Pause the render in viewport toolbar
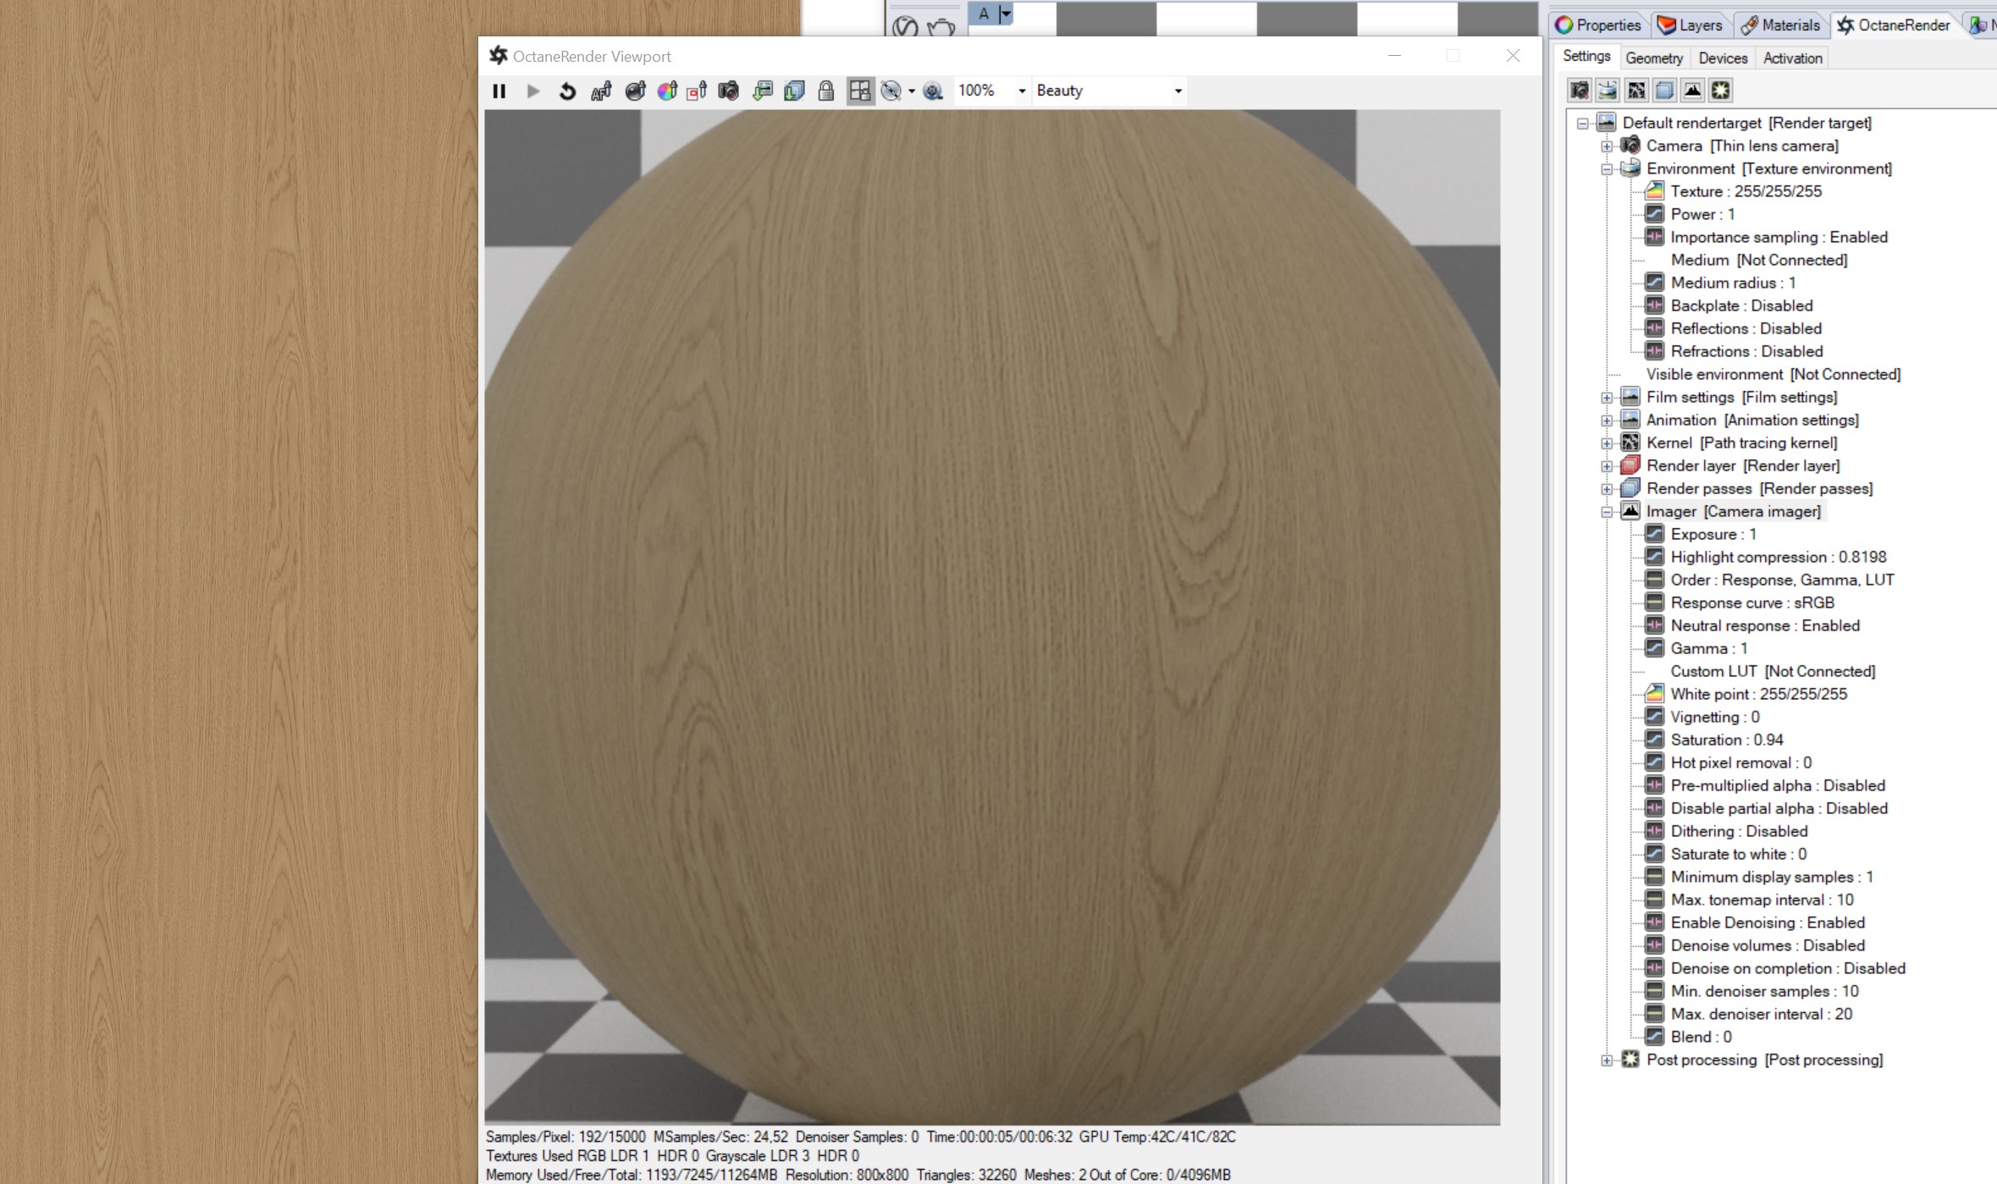The image size is (1997, 1184). click(x=499, y=91)
